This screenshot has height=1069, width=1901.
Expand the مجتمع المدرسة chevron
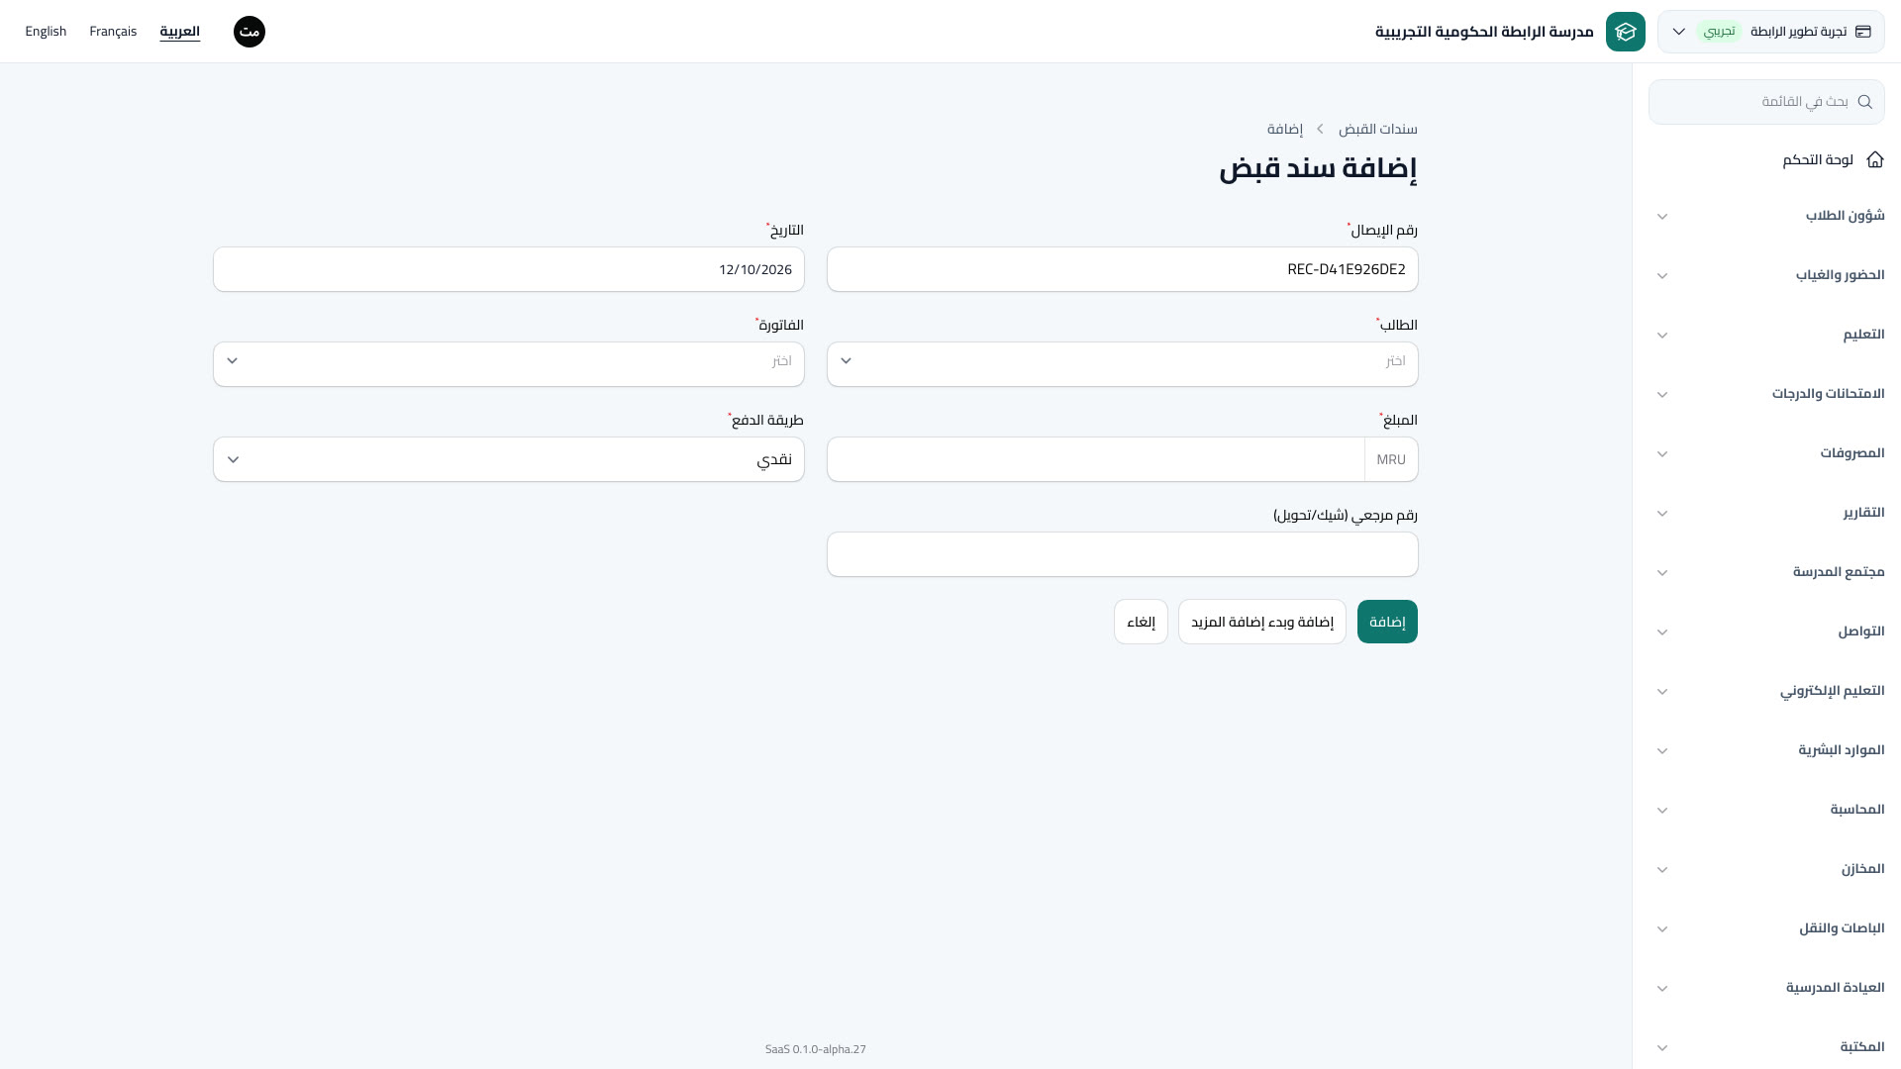point(1662,572)
